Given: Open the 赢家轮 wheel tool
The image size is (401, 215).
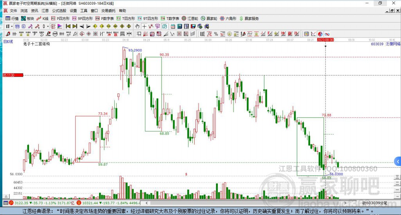Looking at the screenshot, I should tap(209, 18).
